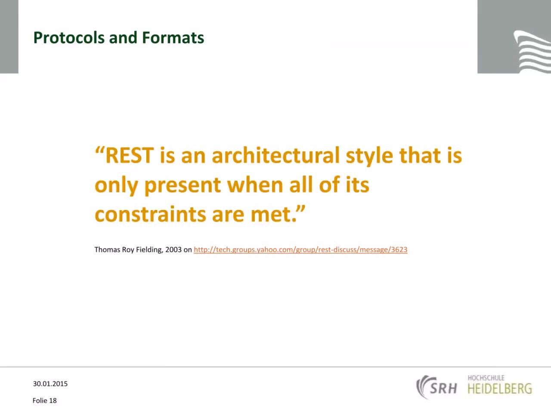Click the phrase constraints are met
This screenshot has width=551, height=413.
coord(196,214)
